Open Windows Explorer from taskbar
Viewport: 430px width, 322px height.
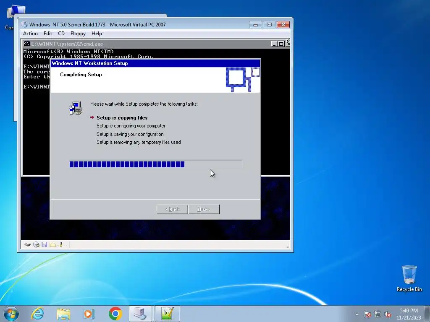[63, 314]
